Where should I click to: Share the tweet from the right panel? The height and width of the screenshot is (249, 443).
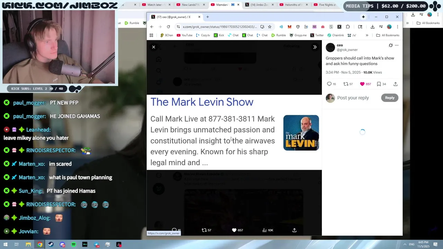click(x=396, y=84)
